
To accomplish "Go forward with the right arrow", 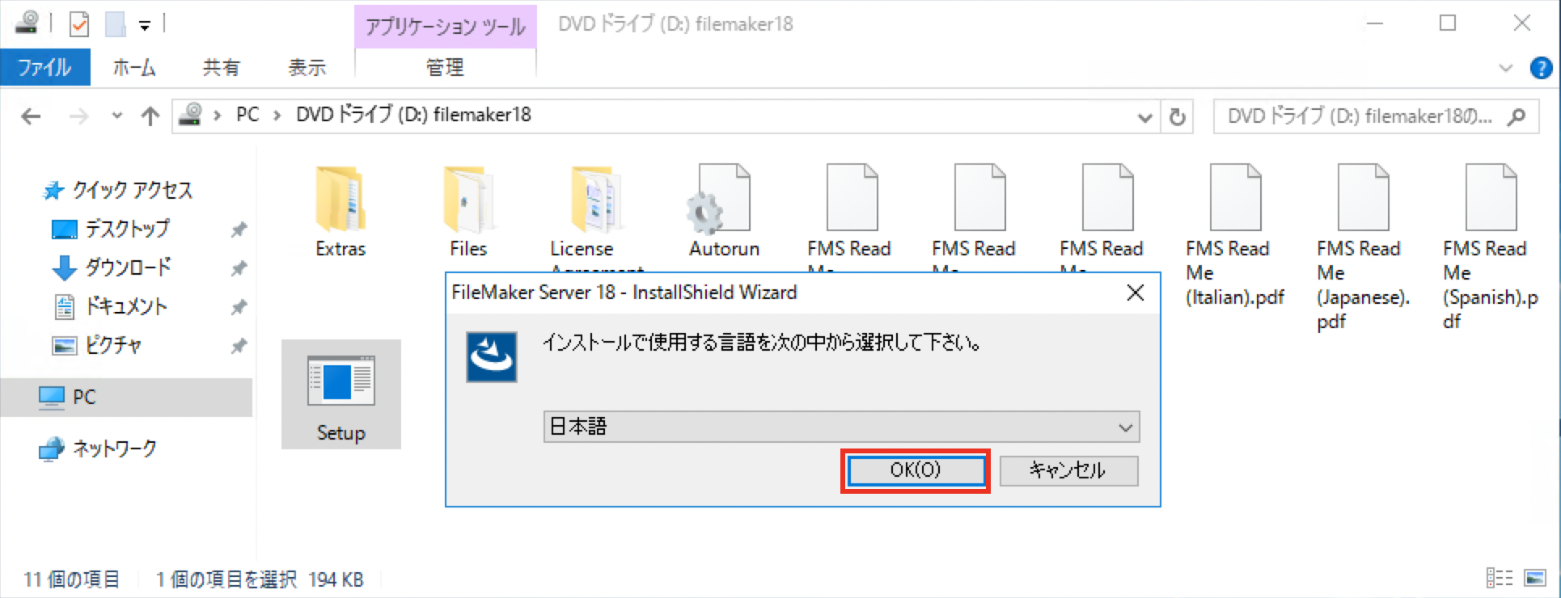I will point(78,116).
